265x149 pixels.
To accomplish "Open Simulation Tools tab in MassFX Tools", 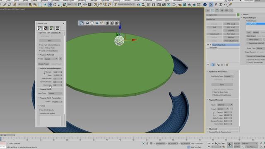I will coord(46,28).
